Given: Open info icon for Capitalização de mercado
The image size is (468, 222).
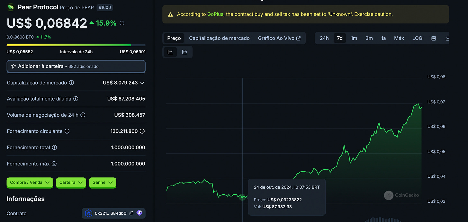Looking at the screenshot, I should click(71, 83).
